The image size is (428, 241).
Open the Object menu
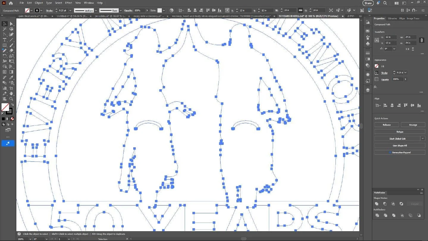click(39, 3)
